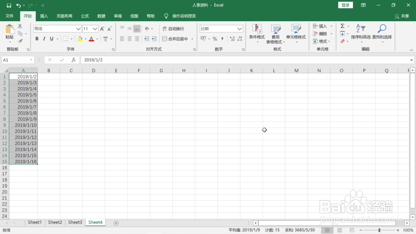Click the zoom slider handle

click(x=379, y=230)
